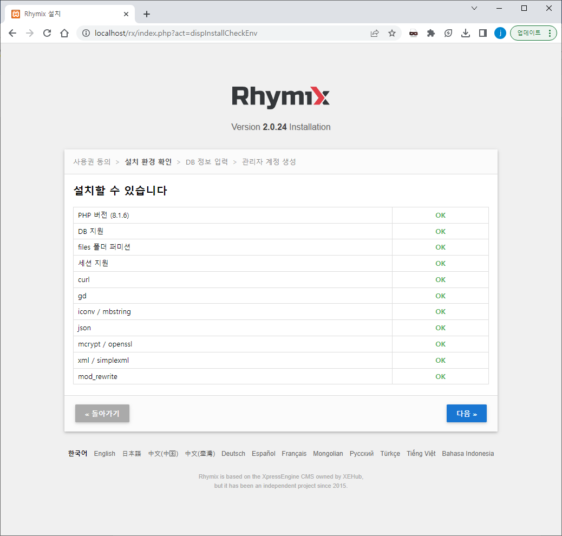
Task: Click the 'DB 지원' row text
Action: (90, 231)
